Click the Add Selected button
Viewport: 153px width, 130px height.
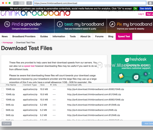click(147, 123)
